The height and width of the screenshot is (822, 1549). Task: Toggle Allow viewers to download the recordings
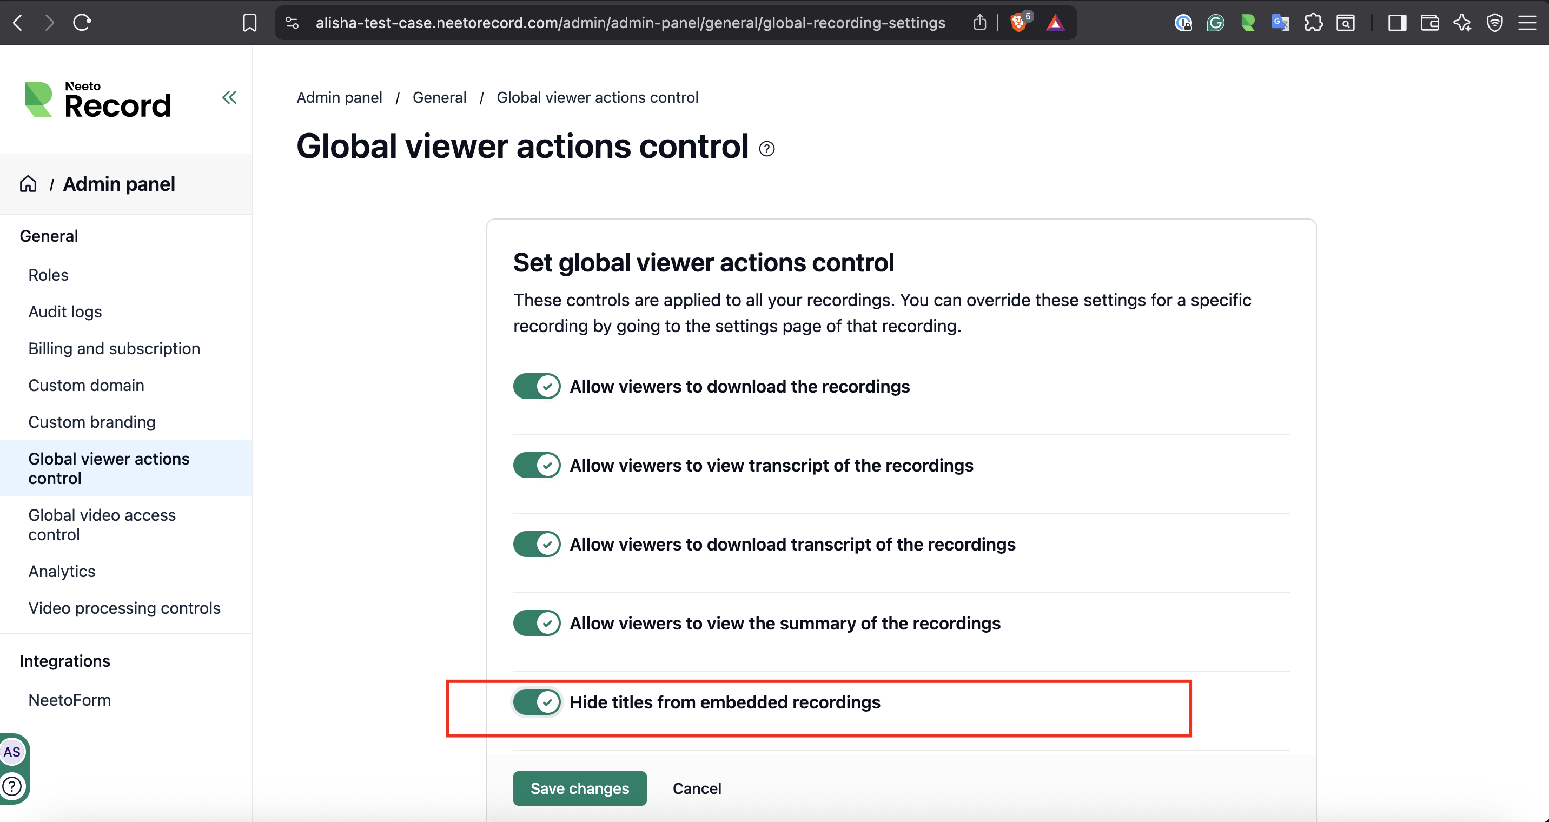pyautogui.click(x=537, y=386)
